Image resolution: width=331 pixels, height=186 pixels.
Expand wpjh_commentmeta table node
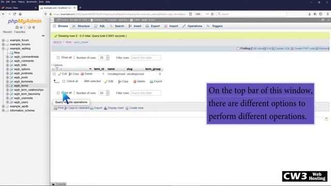(7, 57)
